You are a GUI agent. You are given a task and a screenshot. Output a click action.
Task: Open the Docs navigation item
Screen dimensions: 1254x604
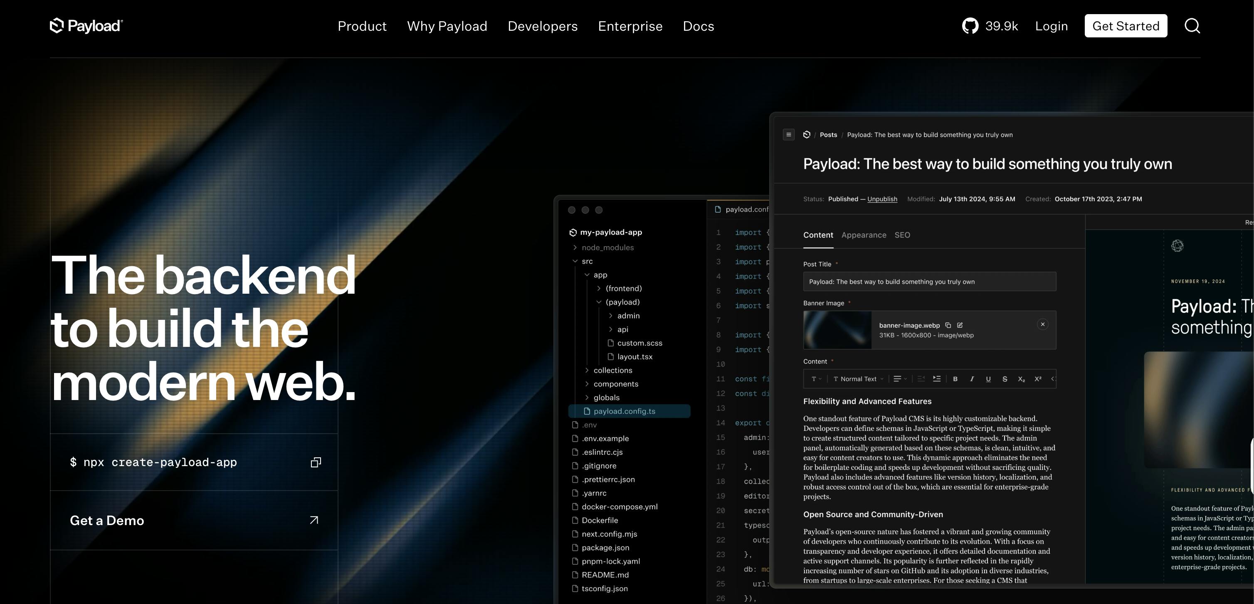(x=699, y=26)
